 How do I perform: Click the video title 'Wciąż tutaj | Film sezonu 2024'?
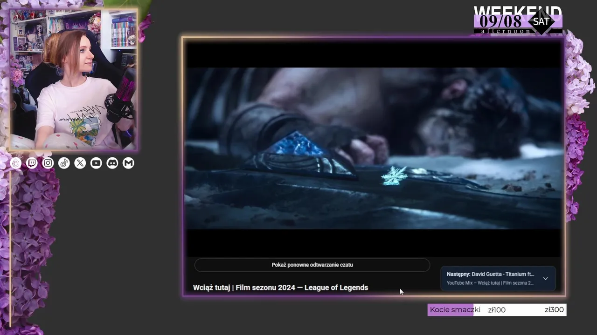pos(280,288)
